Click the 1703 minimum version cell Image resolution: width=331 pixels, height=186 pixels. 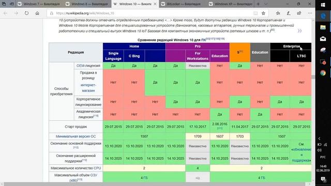[x=240, y=136]
